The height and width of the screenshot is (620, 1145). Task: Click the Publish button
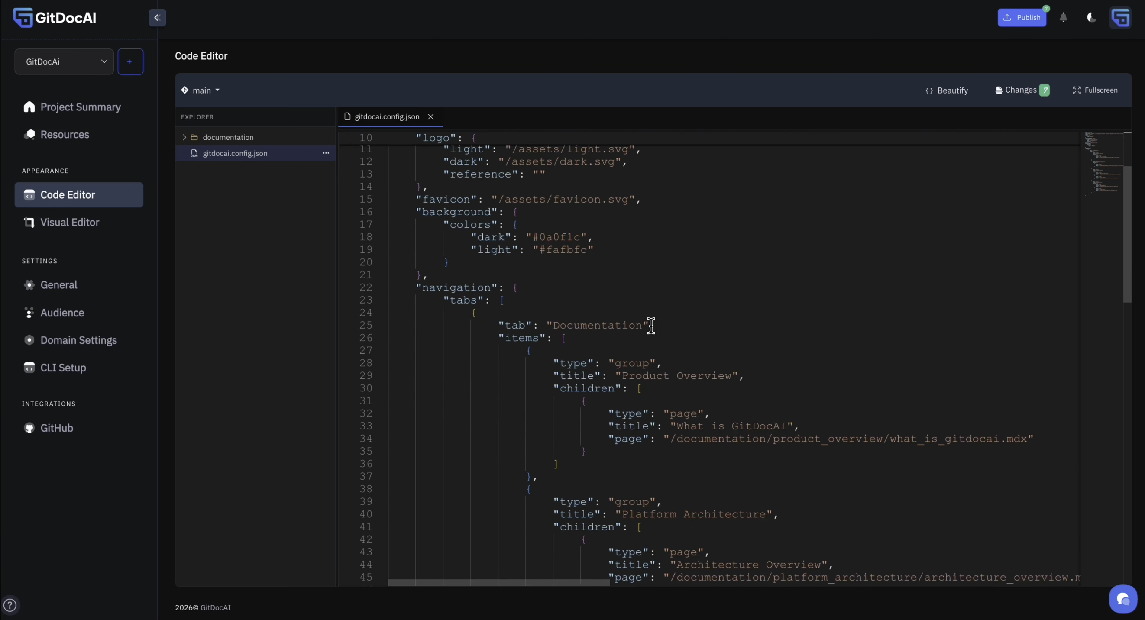coord(1022,18)
